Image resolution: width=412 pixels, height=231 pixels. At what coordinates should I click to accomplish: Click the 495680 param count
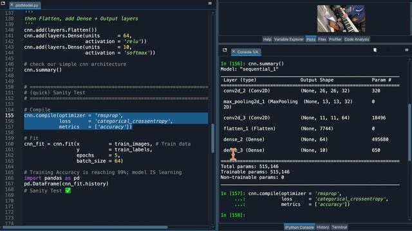[380, 139]
